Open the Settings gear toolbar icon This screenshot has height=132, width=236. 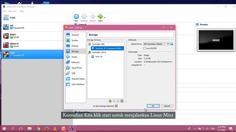[84, 17]
